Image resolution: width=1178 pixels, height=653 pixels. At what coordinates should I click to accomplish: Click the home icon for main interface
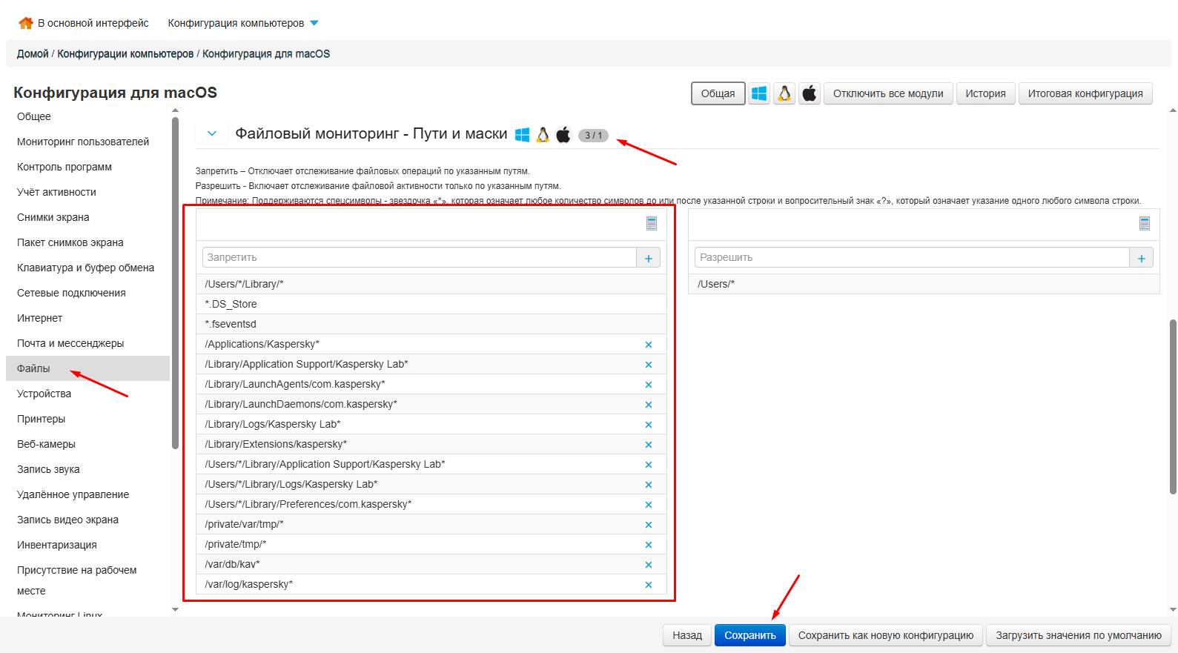26,23
